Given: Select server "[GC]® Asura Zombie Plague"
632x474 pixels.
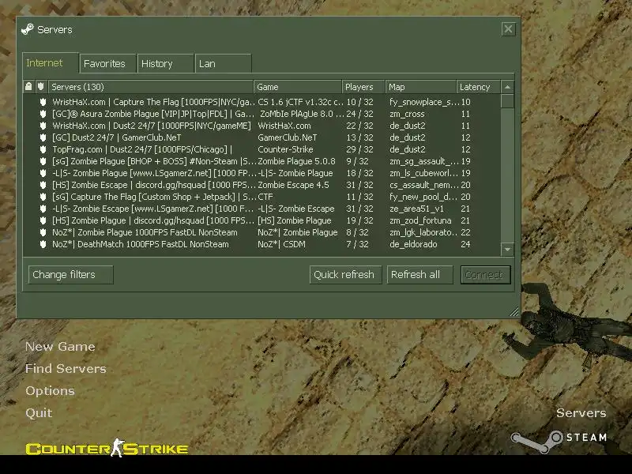Looking at the screenshot, I should click(261, 114).
